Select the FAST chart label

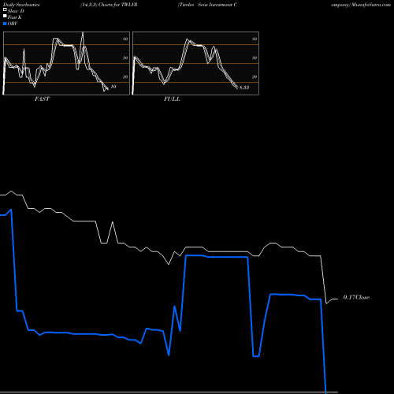[x=42, y=99]
